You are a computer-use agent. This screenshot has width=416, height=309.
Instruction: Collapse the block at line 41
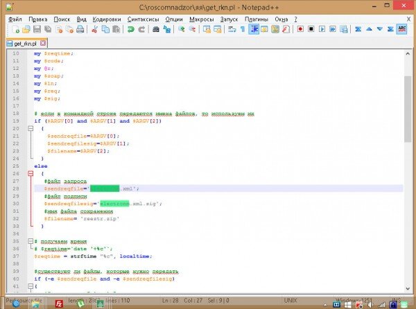(31, 286)
